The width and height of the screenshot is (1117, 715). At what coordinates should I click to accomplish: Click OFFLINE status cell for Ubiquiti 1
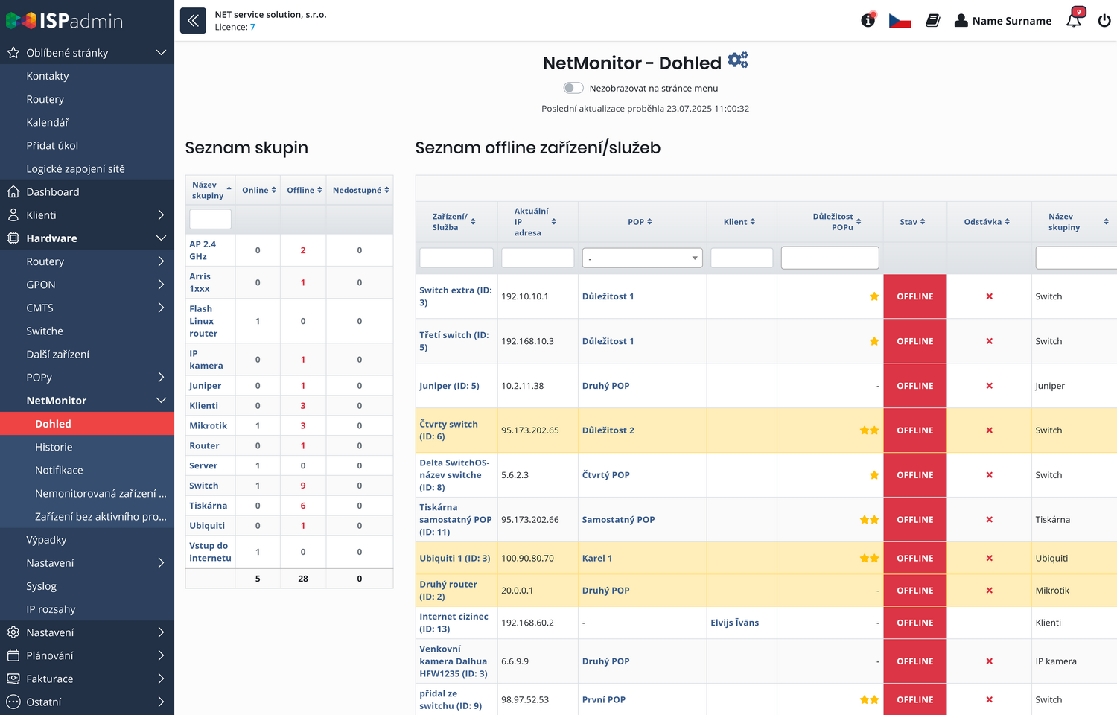(914, 558)
